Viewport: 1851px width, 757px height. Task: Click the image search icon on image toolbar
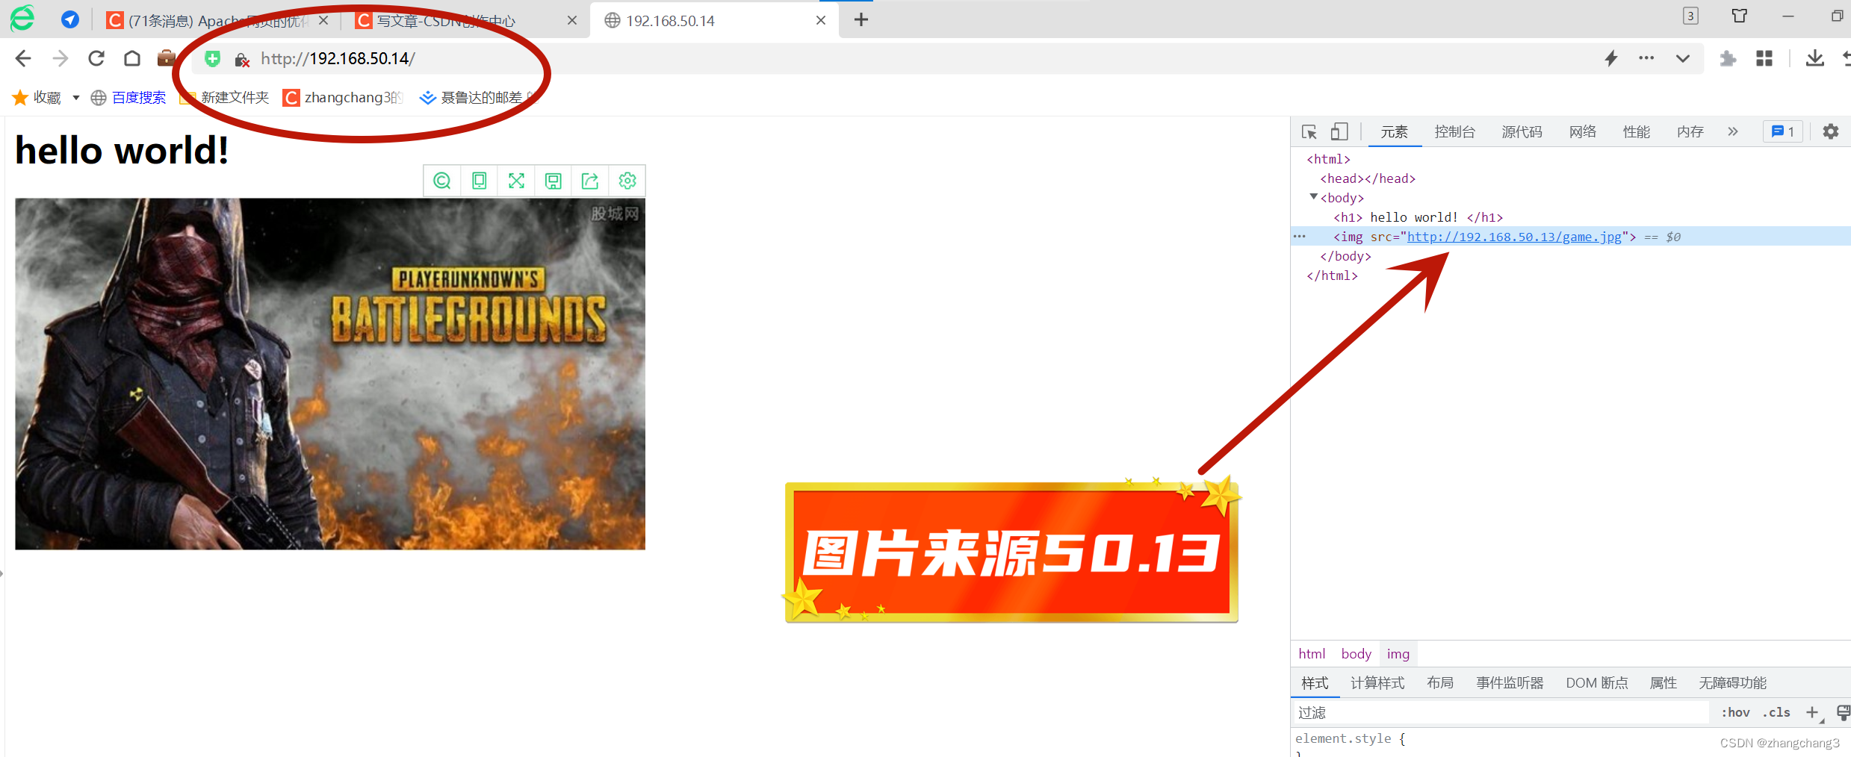point(442,181)
